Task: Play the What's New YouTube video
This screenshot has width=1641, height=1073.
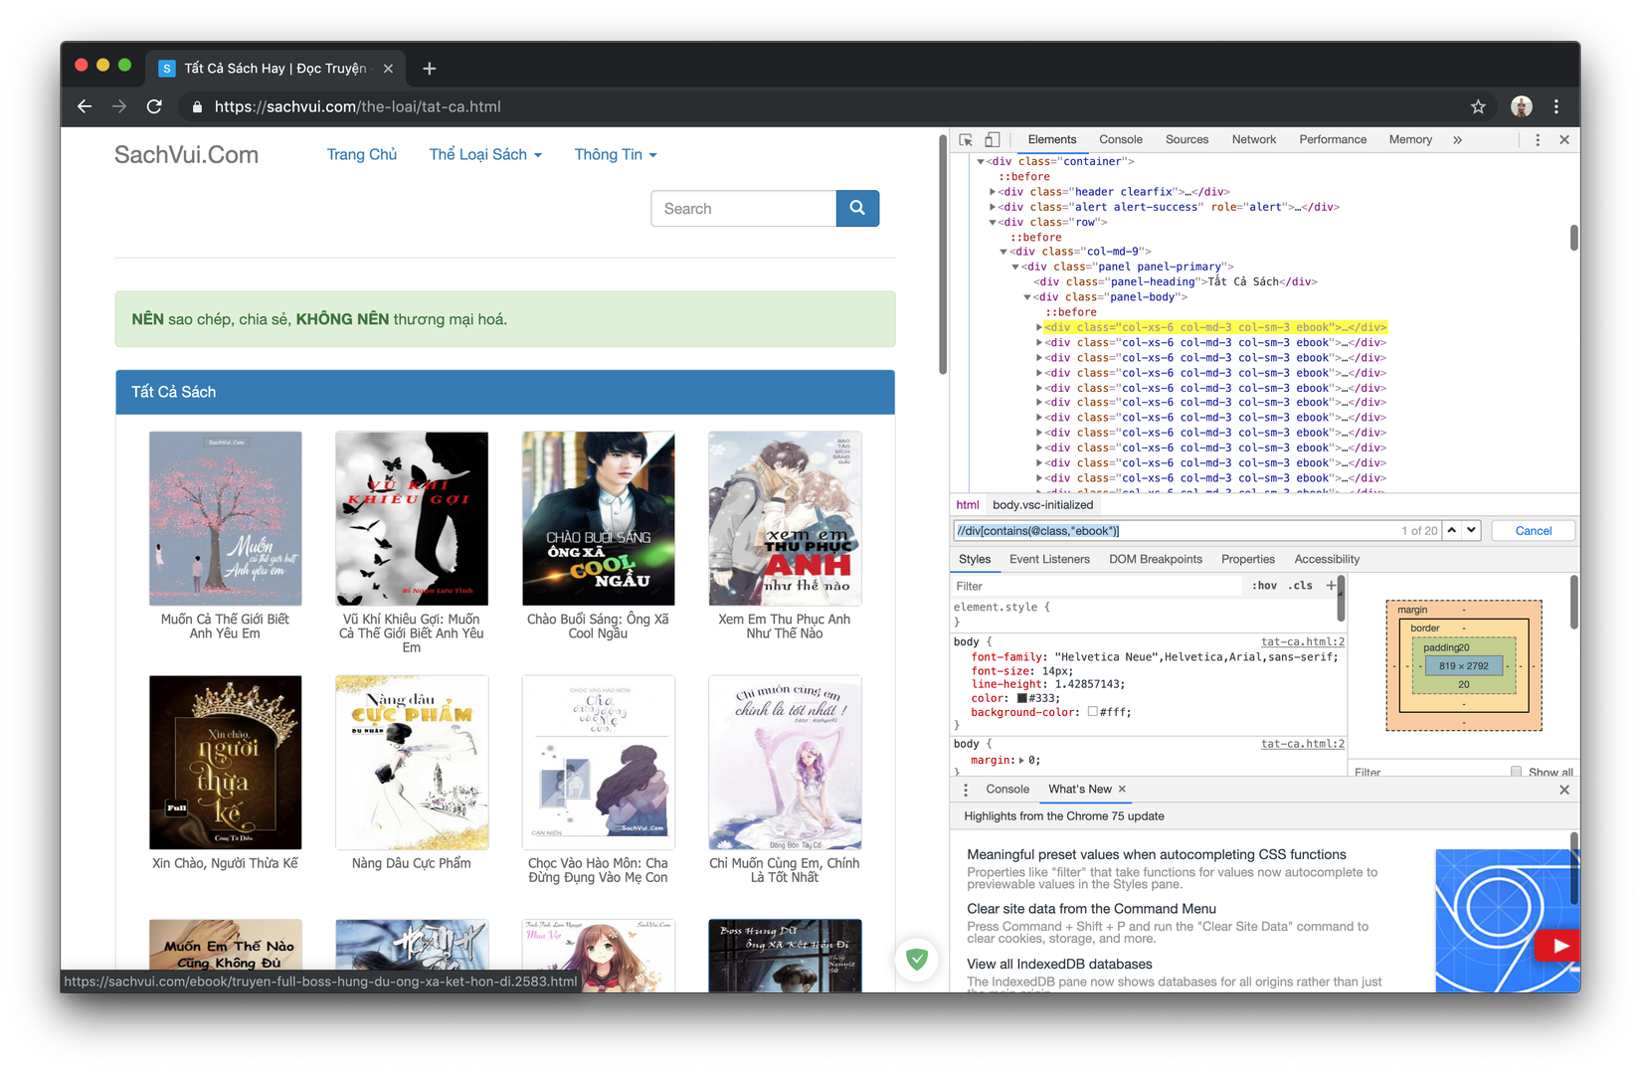Action: pos(1557,946)
